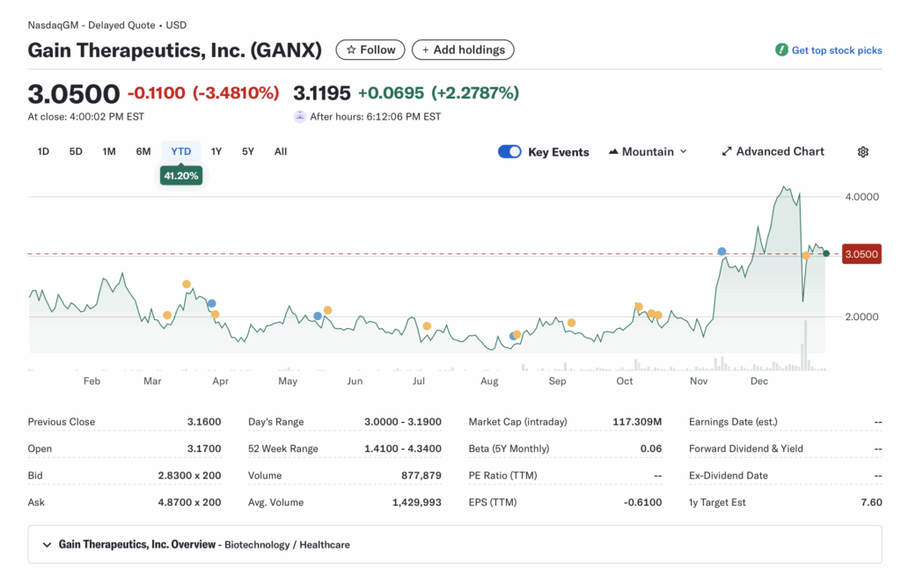Switch to the 1D time range
Image resolution: width=901 pixels, height=575 pixels.
coord(42,150)
